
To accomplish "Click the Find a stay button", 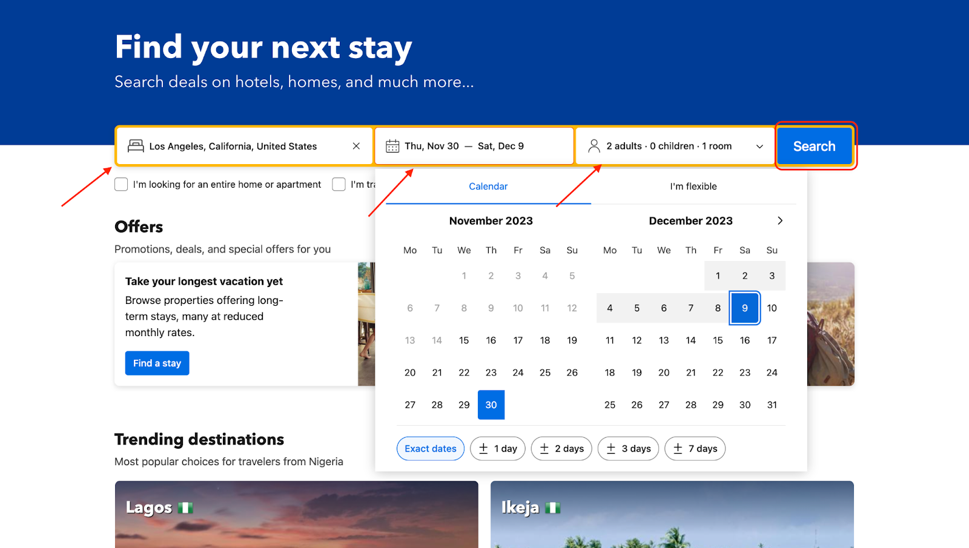I will (157, 363).
